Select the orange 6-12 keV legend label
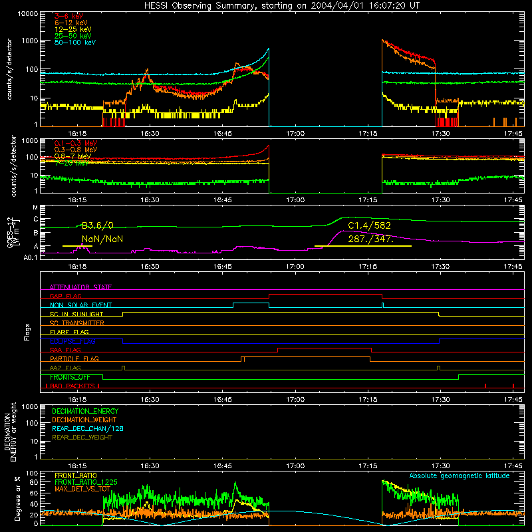The image size is (532, 532). click(x=71, y=23)
